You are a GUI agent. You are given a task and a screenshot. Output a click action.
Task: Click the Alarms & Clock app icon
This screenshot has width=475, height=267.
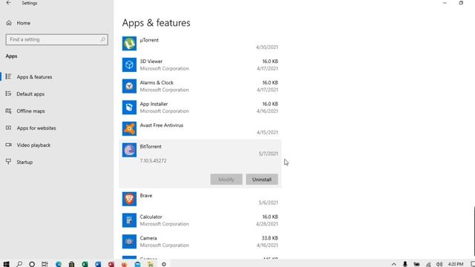tap(129, 86)
